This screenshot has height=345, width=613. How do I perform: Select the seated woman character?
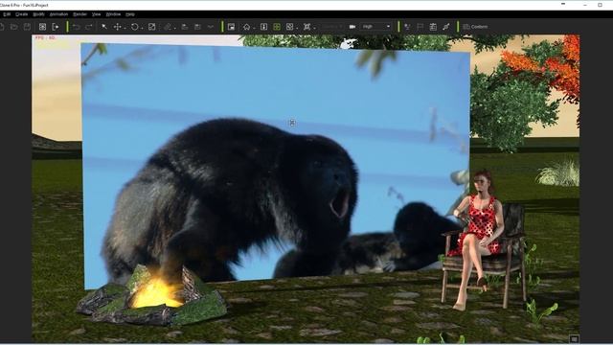pyautogui.click(x=478, y=239)
